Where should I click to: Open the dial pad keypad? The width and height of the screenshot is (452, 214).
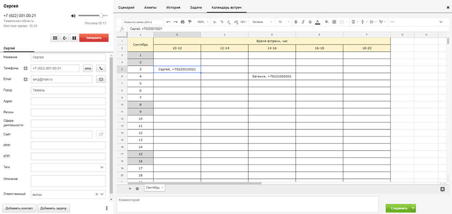55,38
